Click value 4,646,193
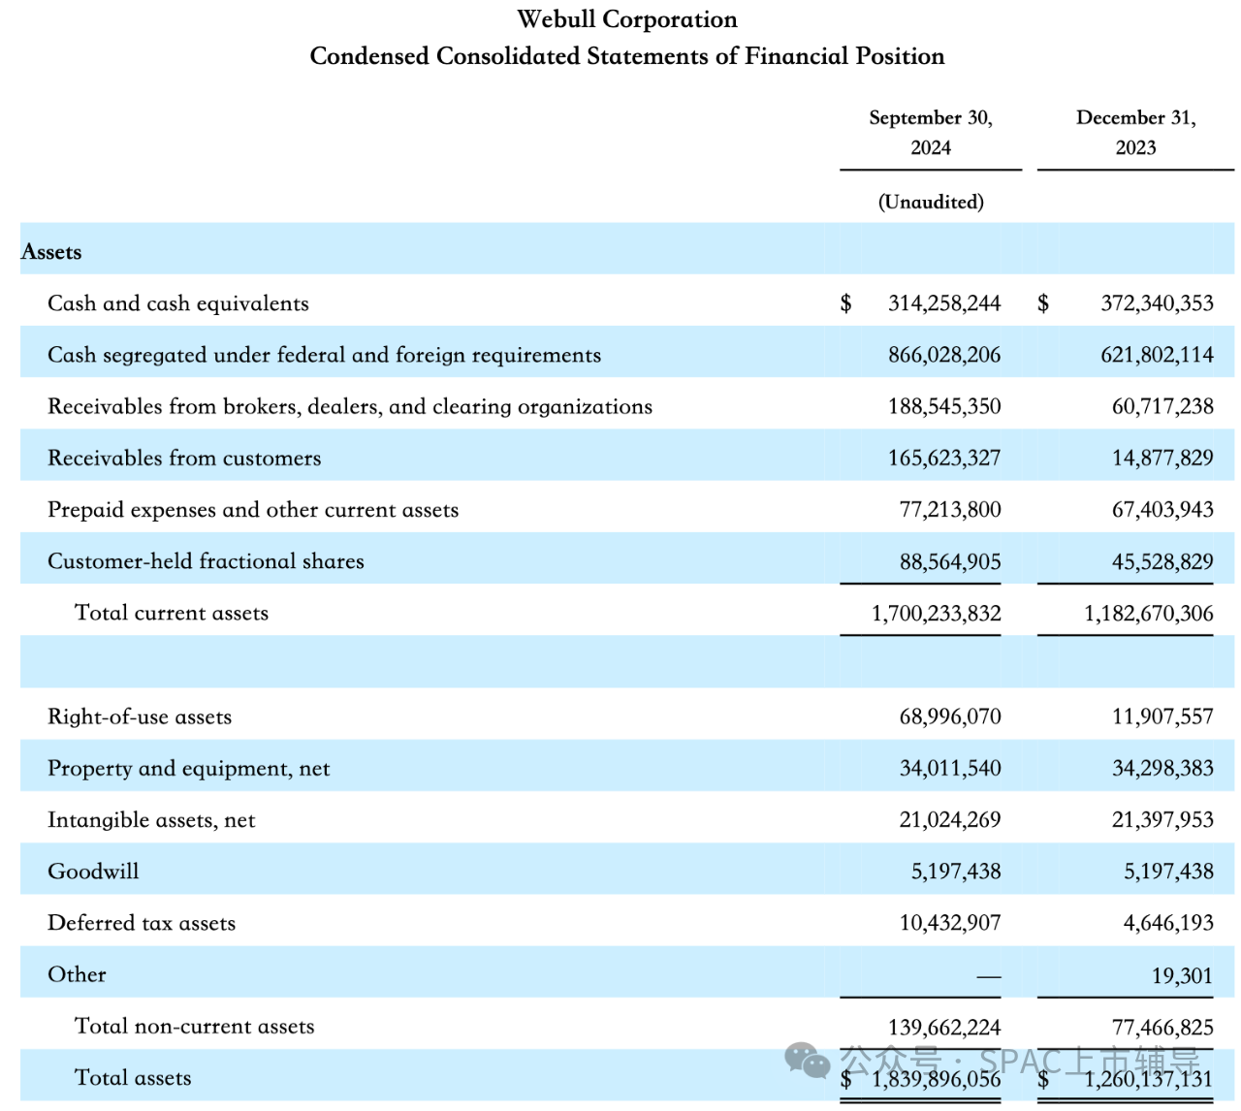Viewport: 1241px width, 1111px height. coord(1168,923)
